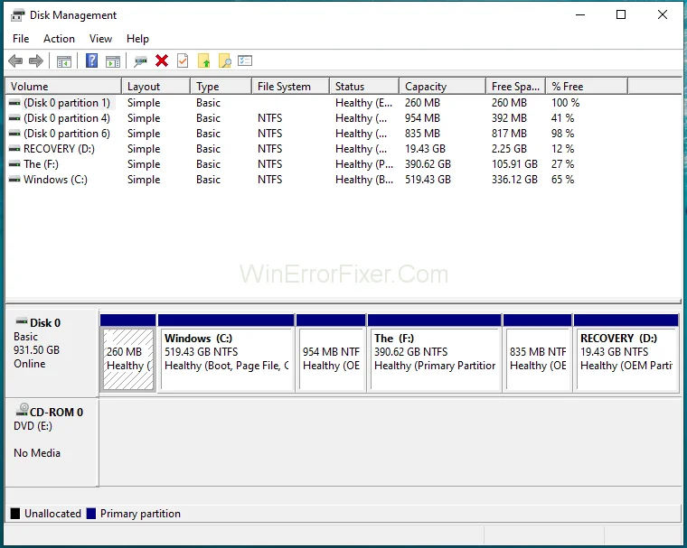Image resolution: width=687 pixels, height=548 pixels.
Task: Click the Healthy (P... status cell
Action: point(364,164)
